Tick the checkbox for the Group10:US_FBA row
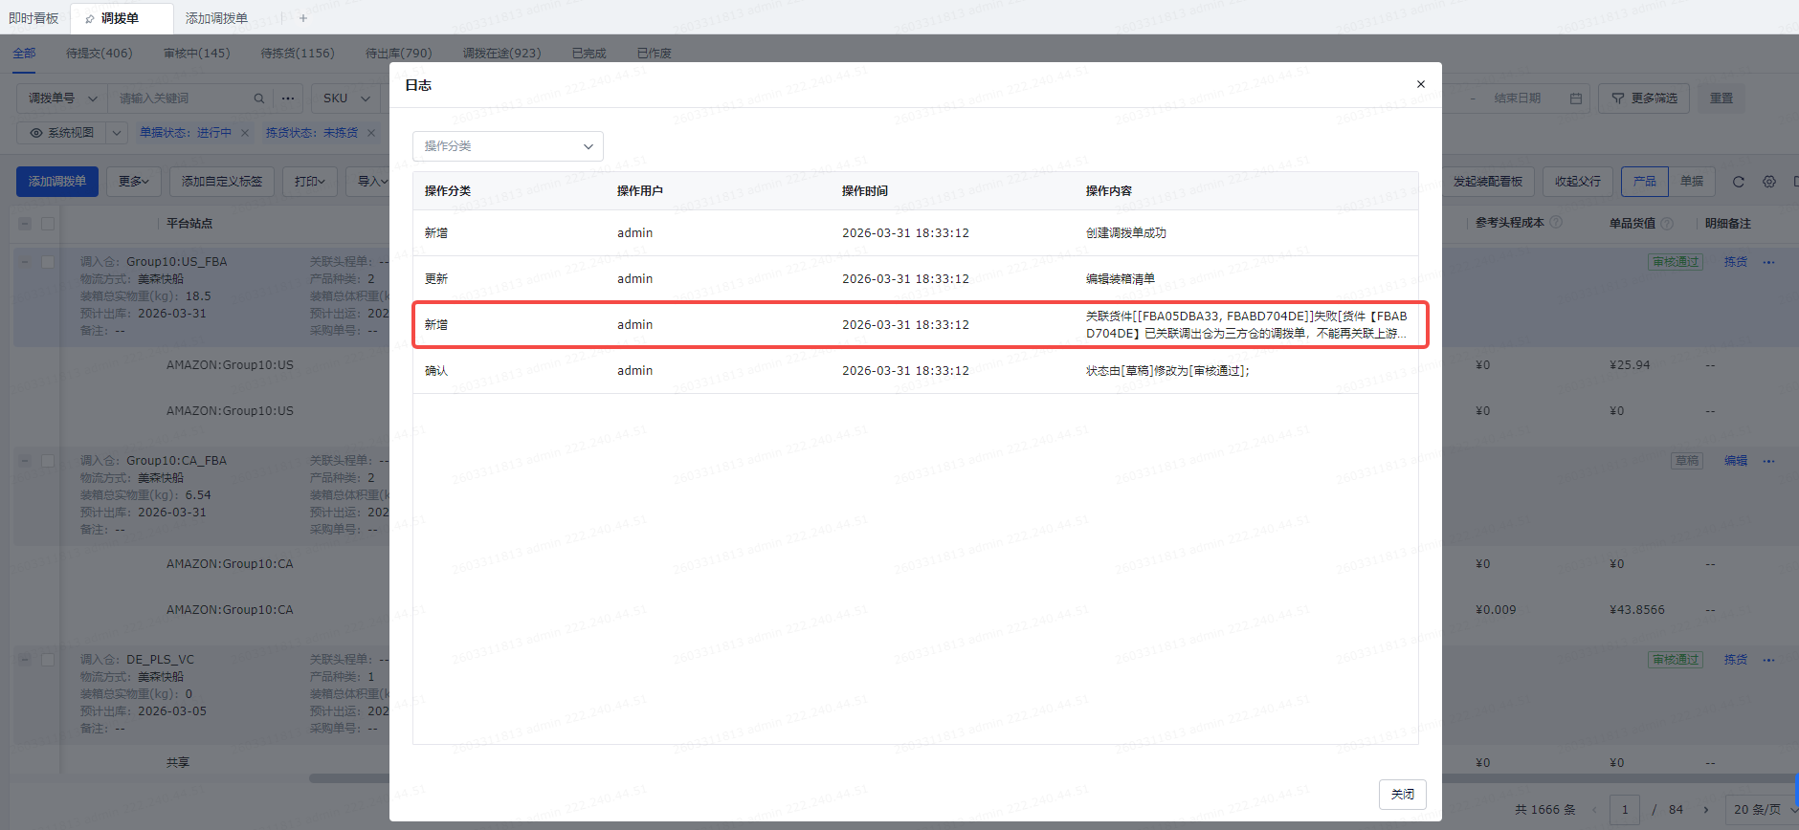Viewport: 1799px width, 830px height. [48, 262]
